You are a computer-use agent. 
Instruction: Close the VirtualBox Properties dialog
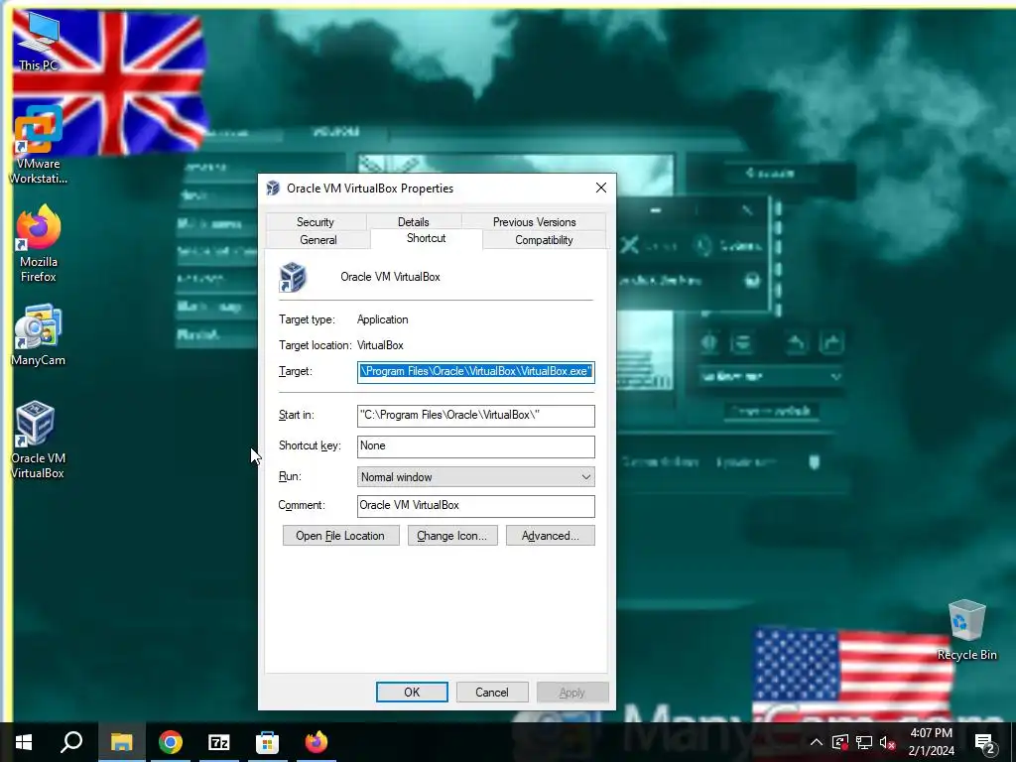point(601,188)
